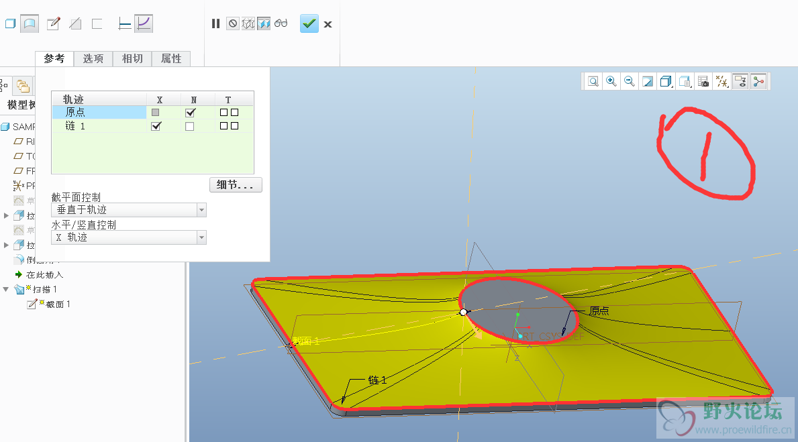
Task: Click the 原点 label in the viewport
Action: pyautogui.click(x=599, y=311)
